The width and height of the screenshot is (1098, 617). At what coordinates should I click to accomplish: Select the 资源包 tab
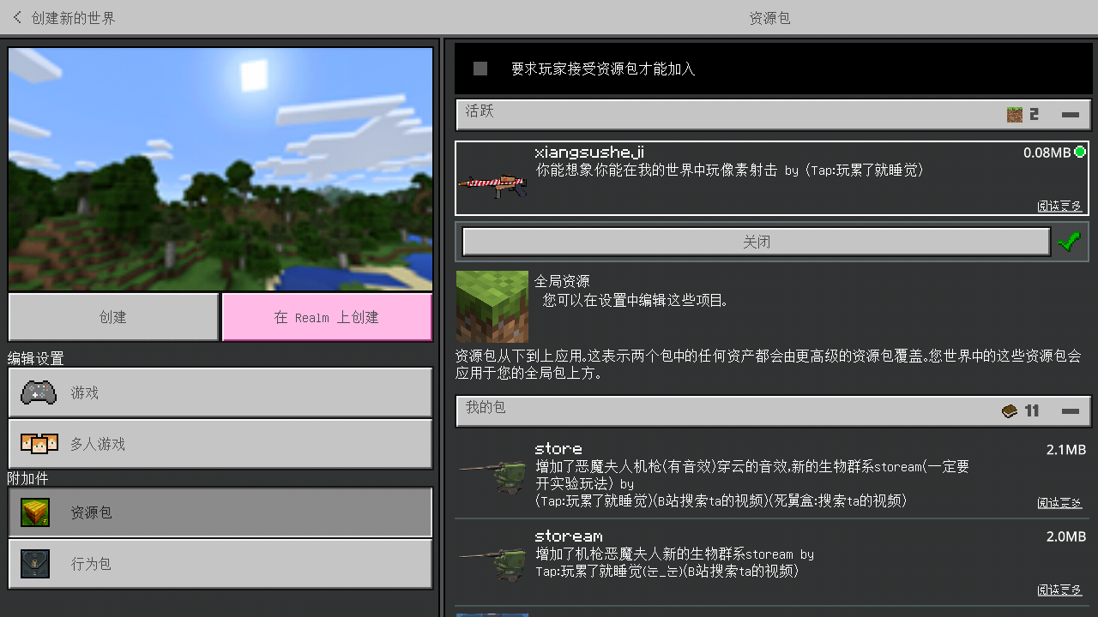220,512
